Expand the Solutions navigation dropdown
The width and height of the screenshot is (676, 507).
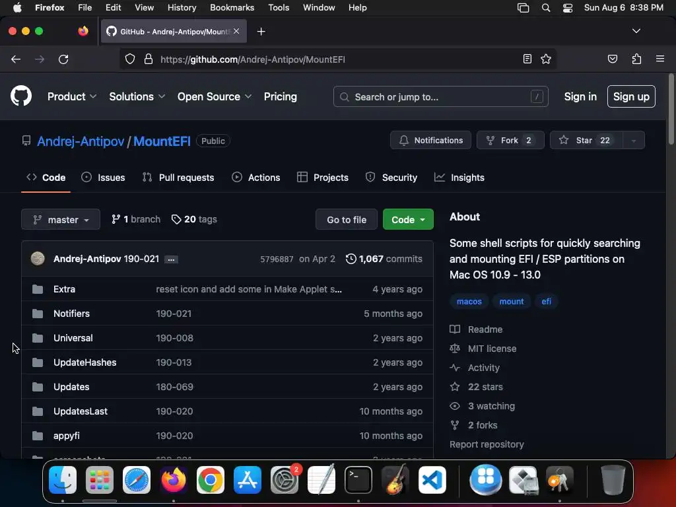tap(137, 96)
